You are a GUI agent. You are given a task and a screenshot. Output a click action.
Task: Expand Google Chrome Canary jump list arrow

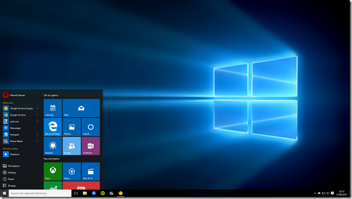38,108
